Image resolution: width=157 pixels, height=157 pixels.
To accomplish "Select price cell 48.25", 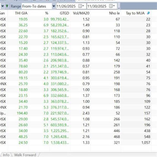I will tap(23, 137).
